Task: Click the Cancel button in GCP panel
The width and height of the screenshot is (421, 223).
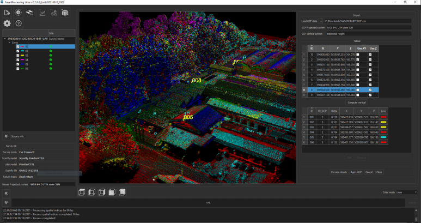Action: [x=369, y=172]
